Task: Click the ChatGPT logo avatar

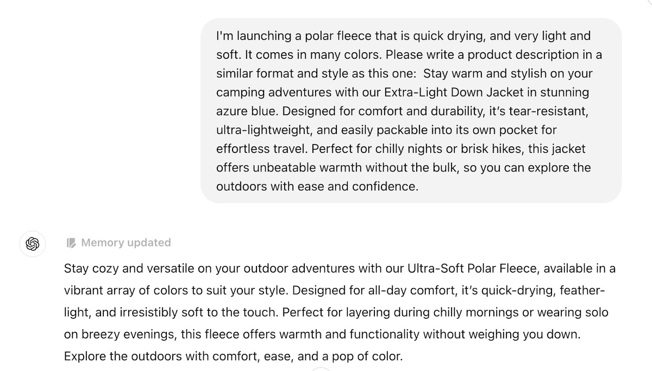Action: point(33,244)
